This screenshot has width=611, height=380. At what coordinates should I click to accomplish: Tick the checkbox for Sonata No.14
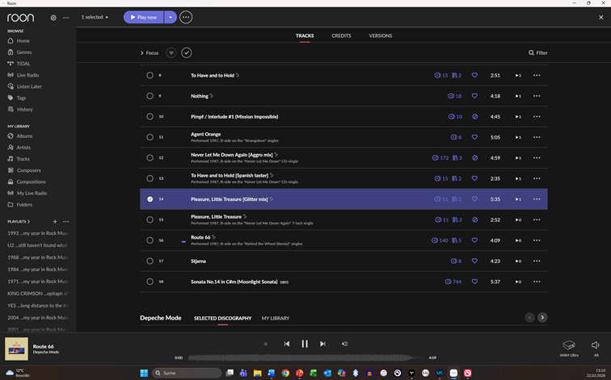(150, 282)
